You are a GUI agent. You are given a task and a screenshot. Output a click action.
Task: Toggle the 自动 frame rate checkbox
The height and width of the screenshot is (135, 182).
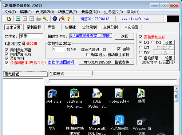(119, 49)
